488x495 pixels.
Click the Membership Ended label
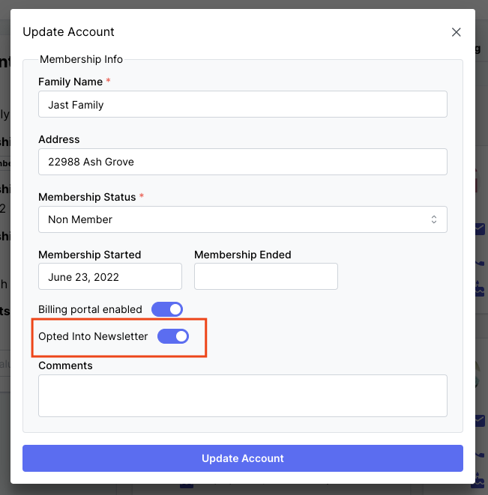click(242, 255)
